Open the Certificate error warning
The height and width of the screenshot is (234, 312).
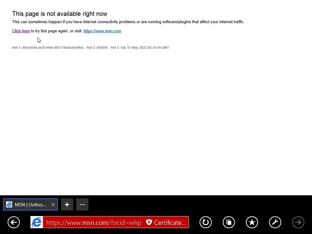tap(166, 222)
